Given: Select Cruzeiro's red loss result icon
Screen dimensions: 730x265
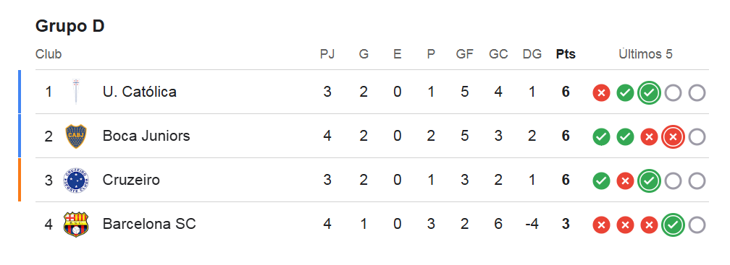Looking at the screenshot, I should click(x=625, y=181).
